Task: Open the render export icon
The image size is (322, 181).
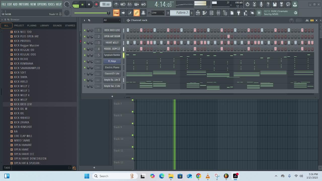Action: tap(281, 4)
